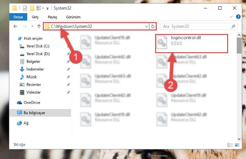The width and height of the screenshot is (246, 159).
Task: Switch to large thumbnails view icon
Action: coord(237,145)
